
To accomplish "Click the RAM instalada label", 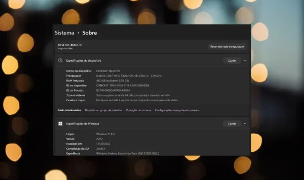I will 75,81.
